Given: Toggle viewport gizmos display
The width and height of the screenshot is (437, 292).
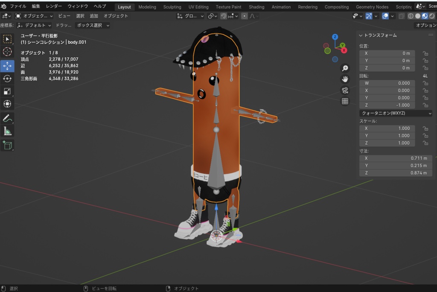Looking at the screenshot, I should [369, 16].
